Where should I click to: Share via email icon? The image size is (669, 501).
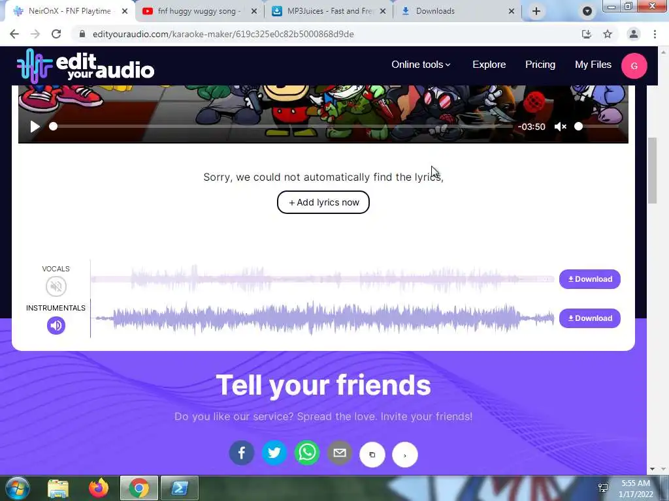(340, 453)
